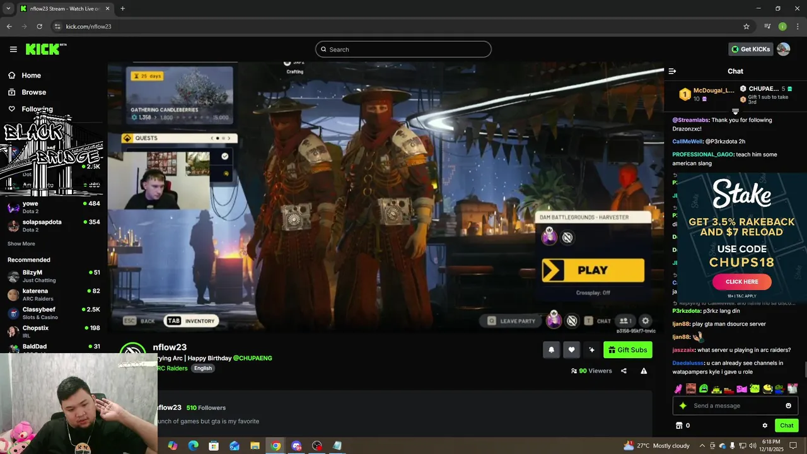Open a new browser tab

point(122,9)
